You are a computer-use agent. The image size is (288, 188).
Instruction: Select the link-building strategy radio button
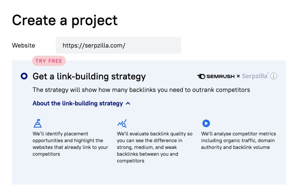coord(24,76)
